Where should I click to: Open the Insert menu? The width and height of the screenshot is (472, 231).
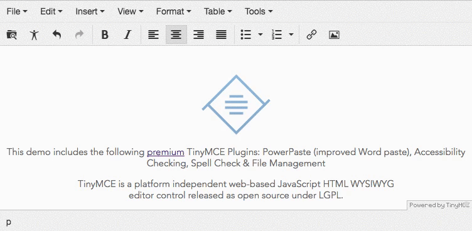pos(90,11)
